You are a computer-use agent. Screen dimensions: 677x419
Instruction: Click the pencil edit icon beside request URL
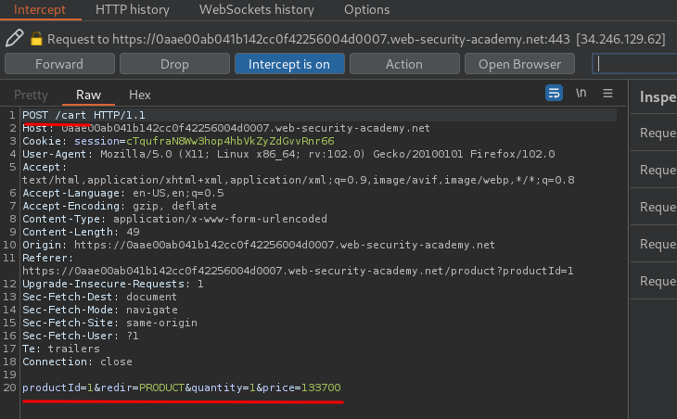14,38
